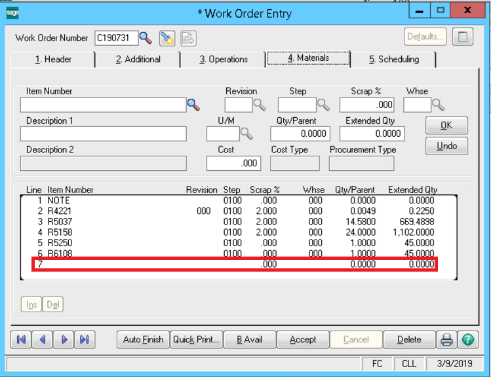Click the B Avail button

coord(250,340)
